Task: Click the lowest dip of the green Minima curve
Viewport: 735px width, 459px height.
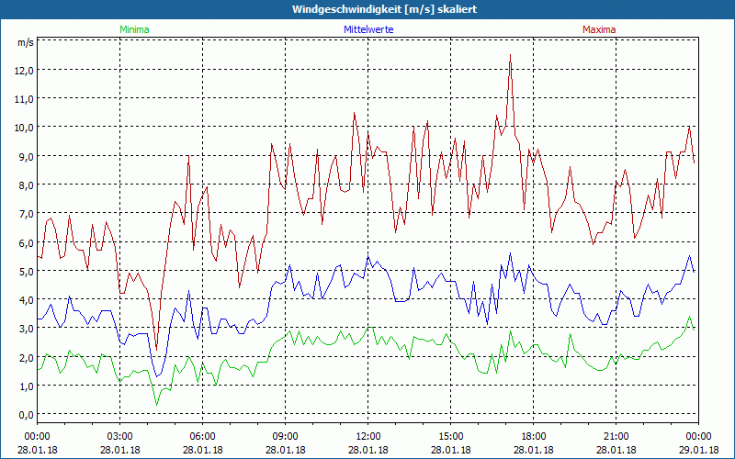Action: coord(156,404)
